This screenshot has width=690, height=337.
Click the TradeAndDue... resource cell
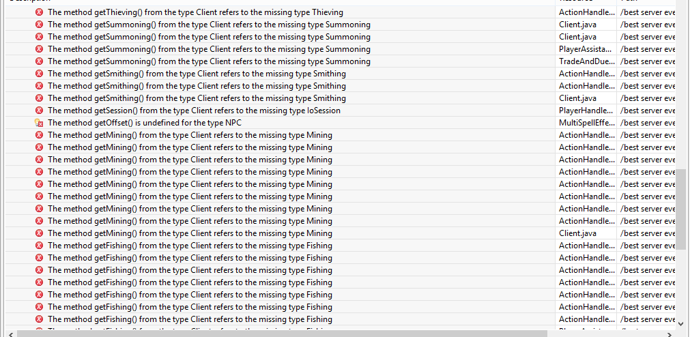586,61
